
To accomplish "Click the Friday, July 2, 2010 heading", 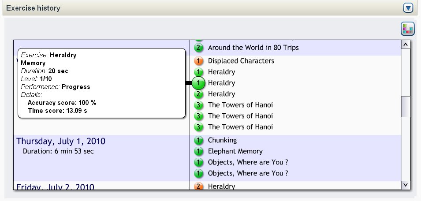I will (x=55, y=187).
